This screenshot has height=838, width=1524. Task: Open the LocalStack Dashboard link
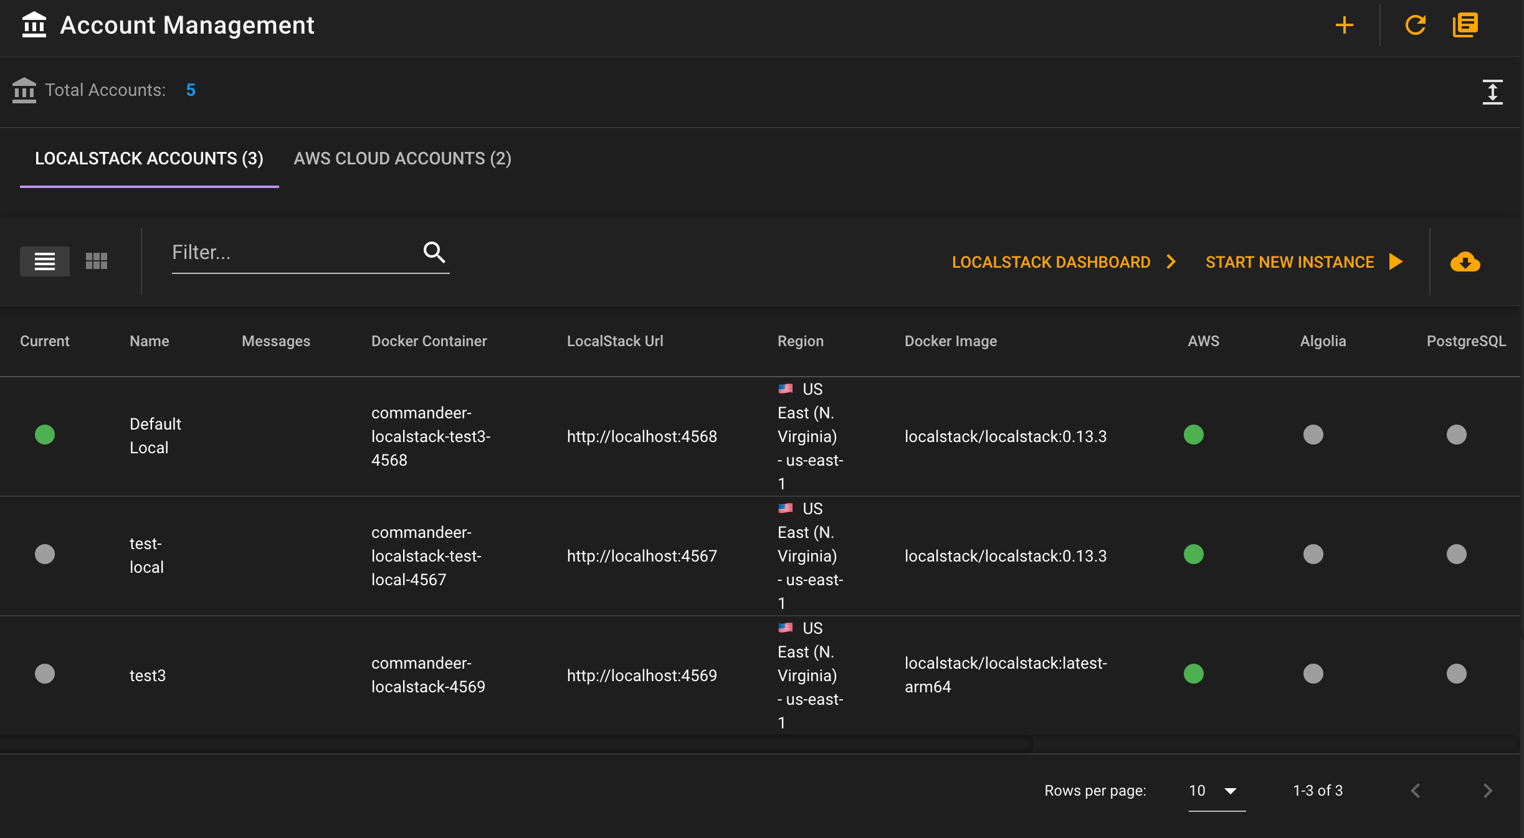pyautogui.click(x=1064, y=262)
